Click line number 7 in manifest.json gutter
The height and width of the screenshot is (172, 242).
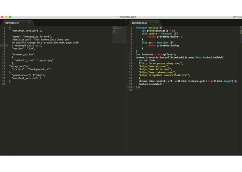click(4, 46)
